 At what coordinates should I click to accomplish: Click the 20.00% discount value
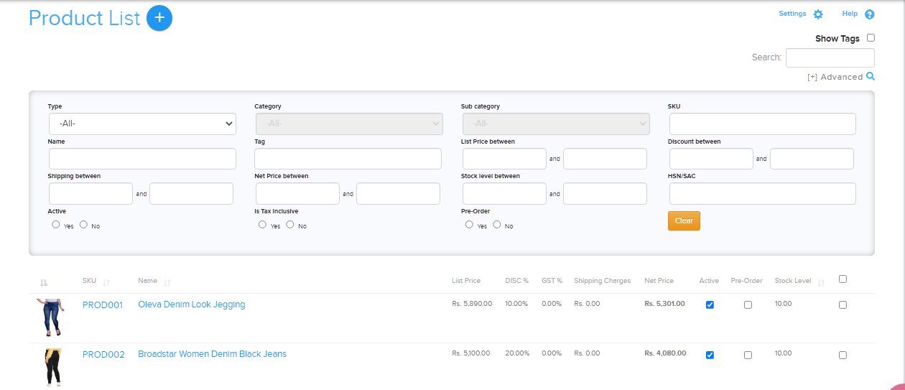(x=517, y=353)
